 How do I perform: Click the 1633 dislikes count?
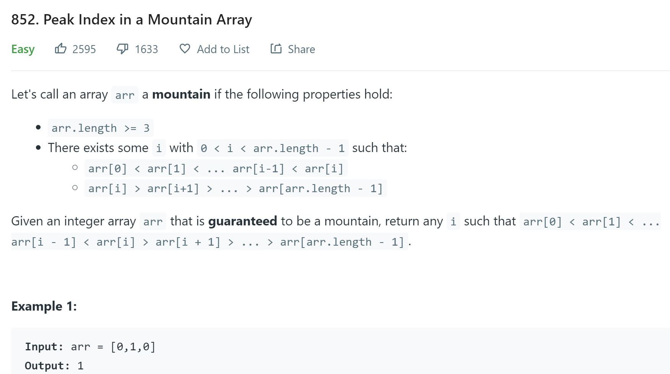[146, 49]
